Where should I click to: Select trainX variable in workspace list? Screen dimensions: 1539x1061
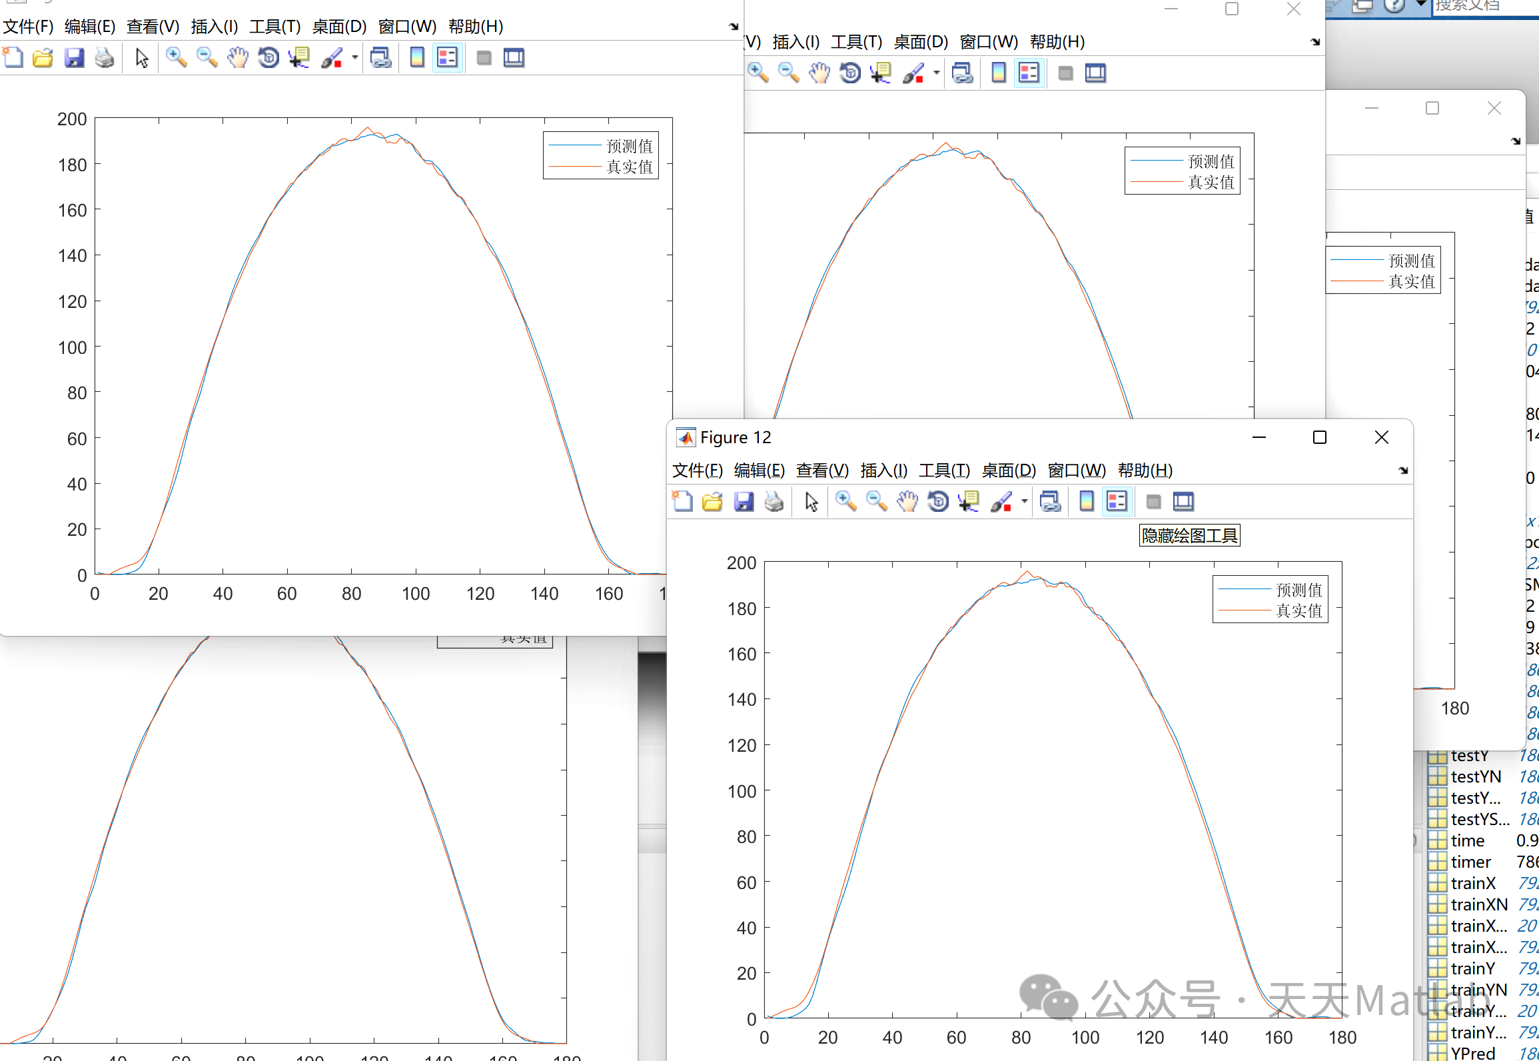click(x=1473, y=883)
